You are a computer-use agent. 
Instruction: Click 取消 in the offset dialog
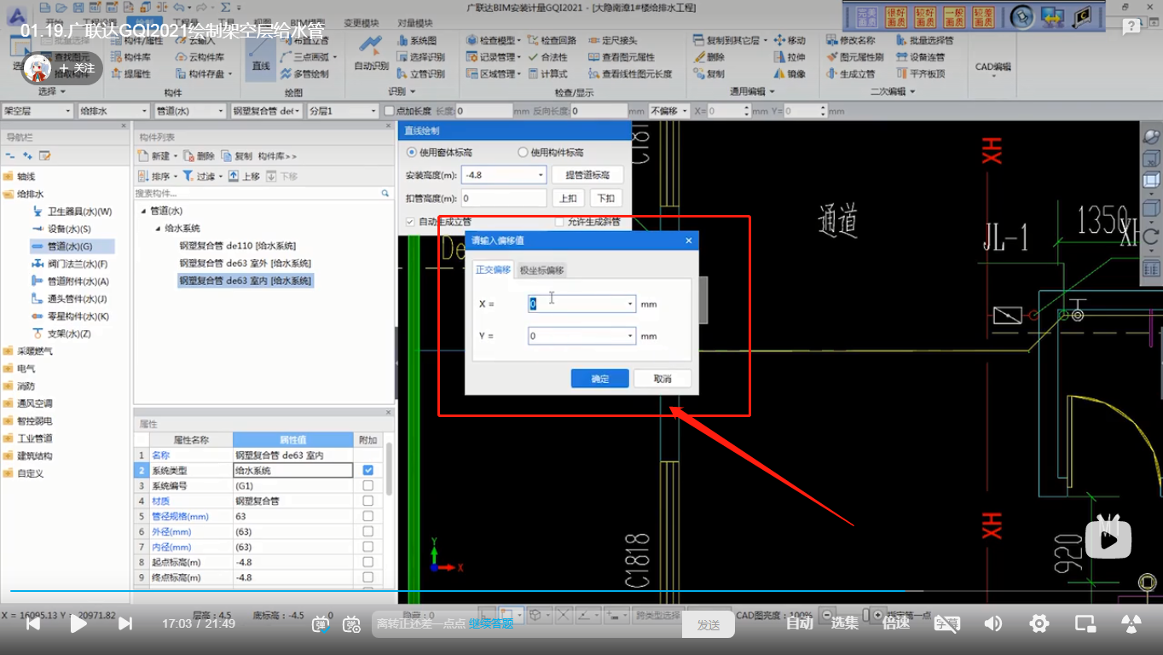663,379
